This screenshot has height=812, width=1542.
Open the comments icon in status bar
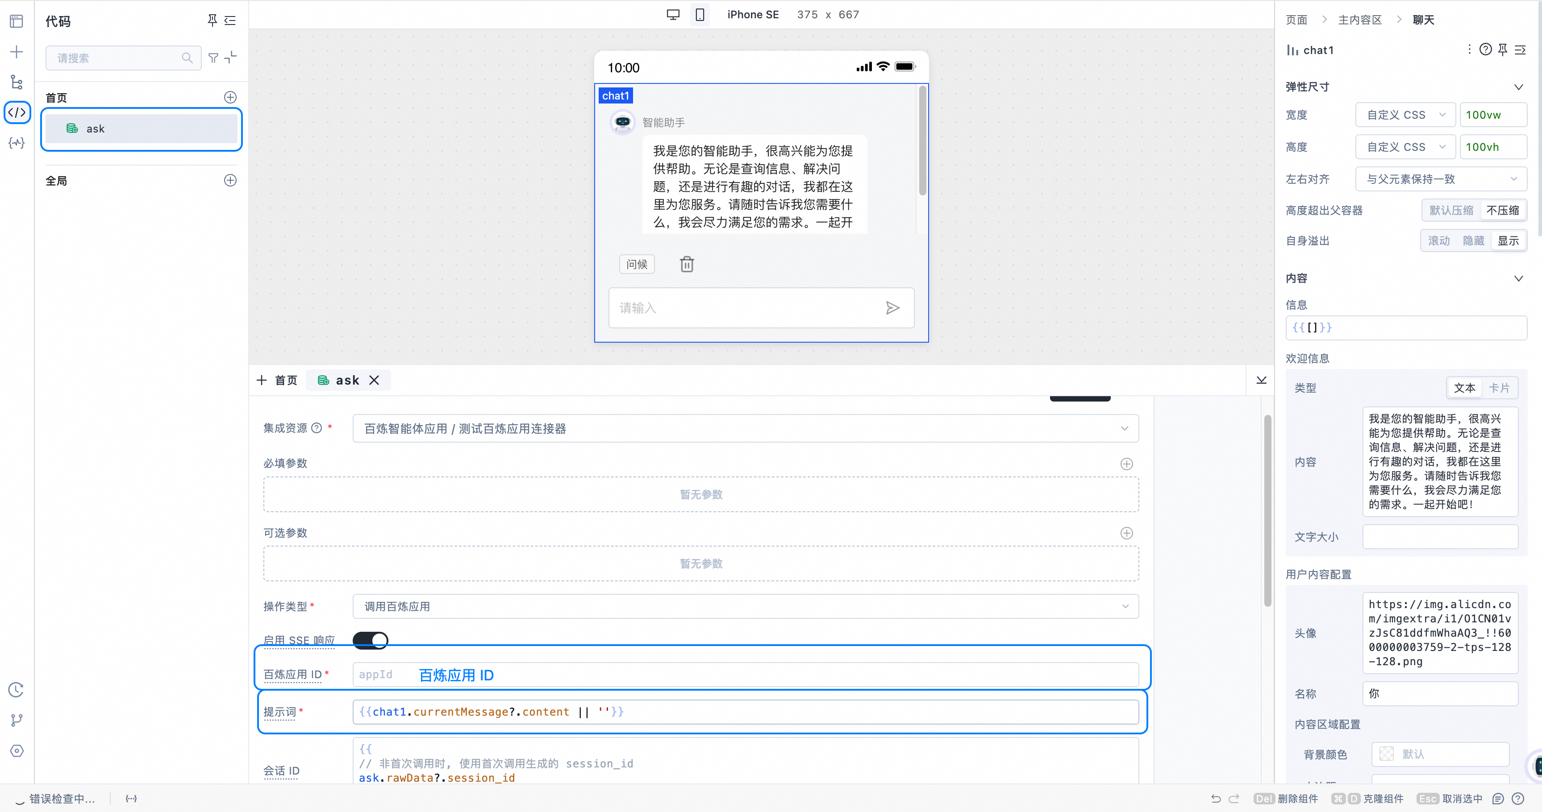click(1498, 798)
